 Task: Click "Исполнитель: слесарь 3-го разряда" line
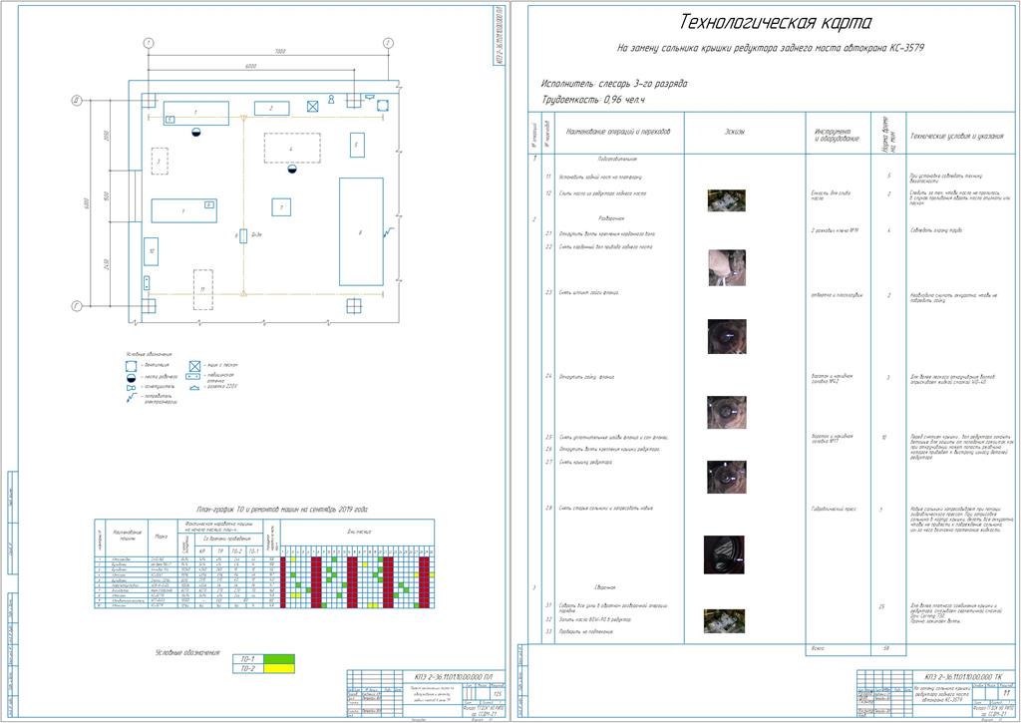point(614,84)
